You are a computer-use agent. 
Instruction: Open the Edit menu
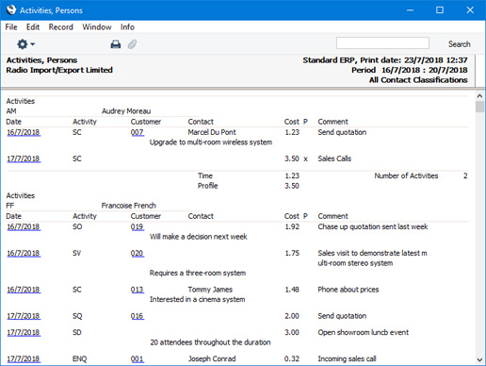coord(33,27)
